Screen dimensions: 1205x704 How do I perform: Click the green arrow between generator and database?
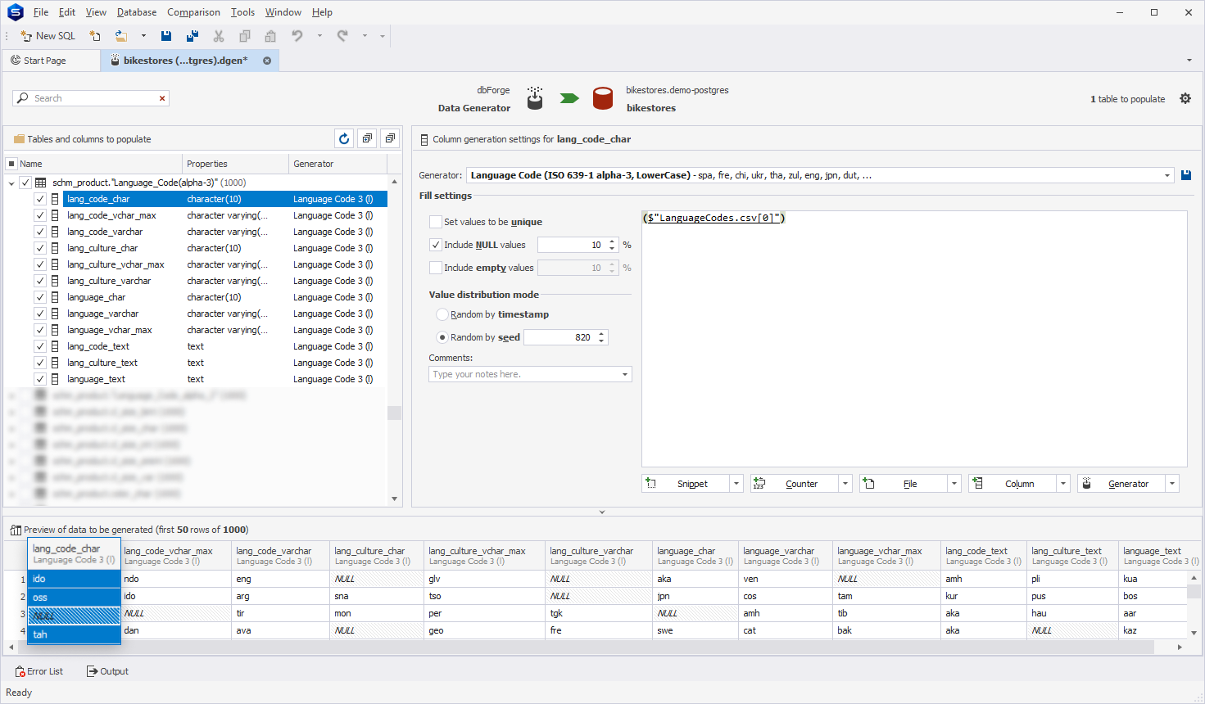click(x=569, y=98)
